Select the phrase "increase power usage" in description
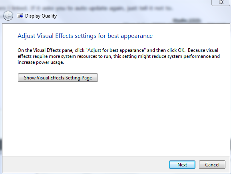This screenshot has width=231, height=174. (x=40, y=62)
